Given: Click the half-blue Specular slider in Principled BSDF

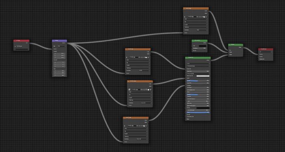Looking at the screenshot, I should point(198,81).
